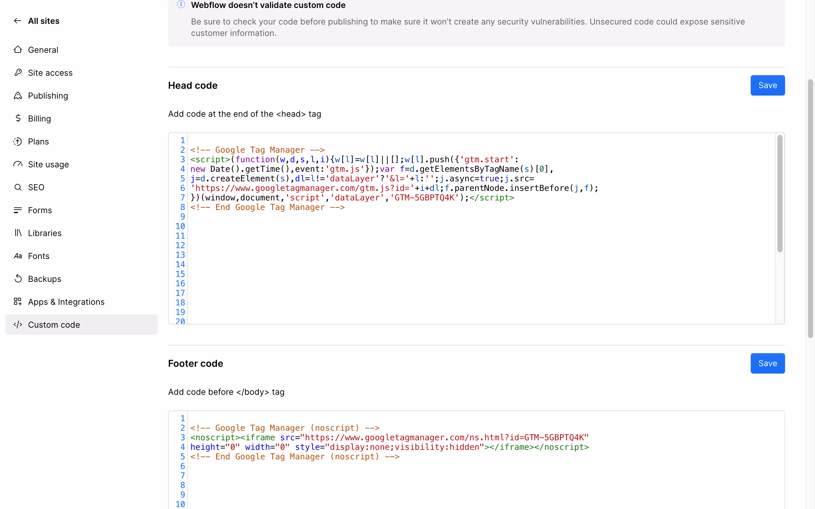The image size is (815, 509).
Task: Click the General home icon
Action: pos(18,50)
